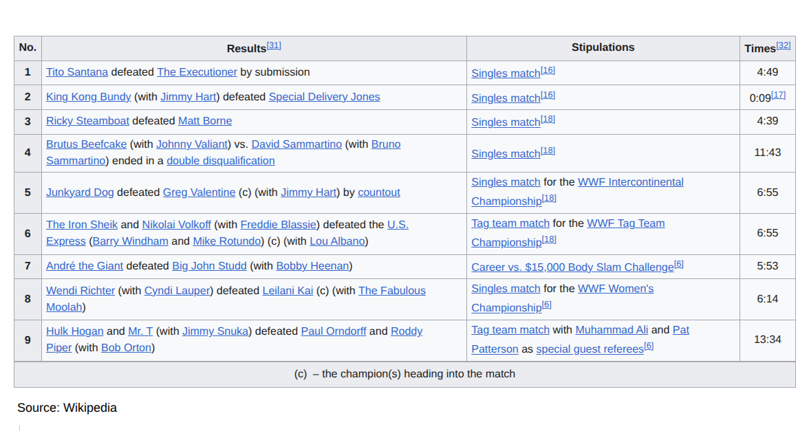Follow Career vs. $15,000 Body Slam Challenge link
Viewport: 809px width, 431px height.
(x=572, y=267)
